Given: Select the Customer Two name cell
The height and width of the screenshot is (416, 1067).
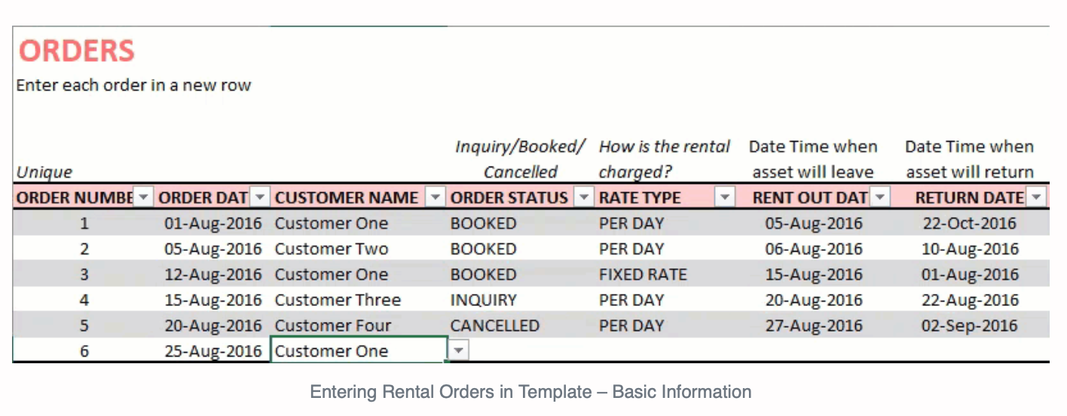Looking at the screenshot, I should 359,249.
